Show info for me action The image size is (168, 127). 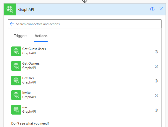156,110
